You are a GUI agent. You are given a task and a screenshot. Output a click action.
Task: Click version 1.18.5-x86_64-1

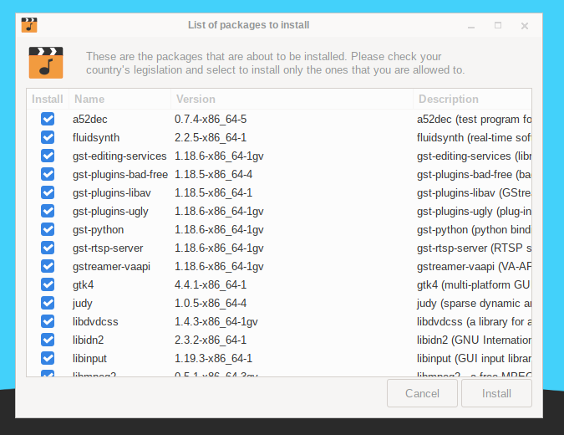(213, 193)
